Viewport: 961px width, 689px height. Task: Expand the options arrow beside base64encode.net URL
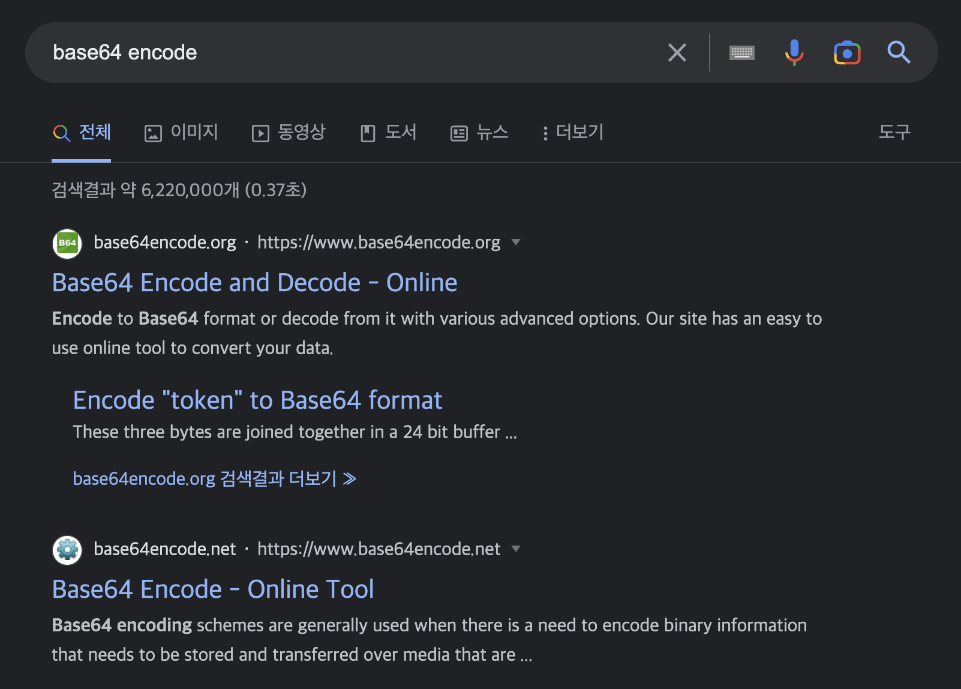(x=516, y=549)
